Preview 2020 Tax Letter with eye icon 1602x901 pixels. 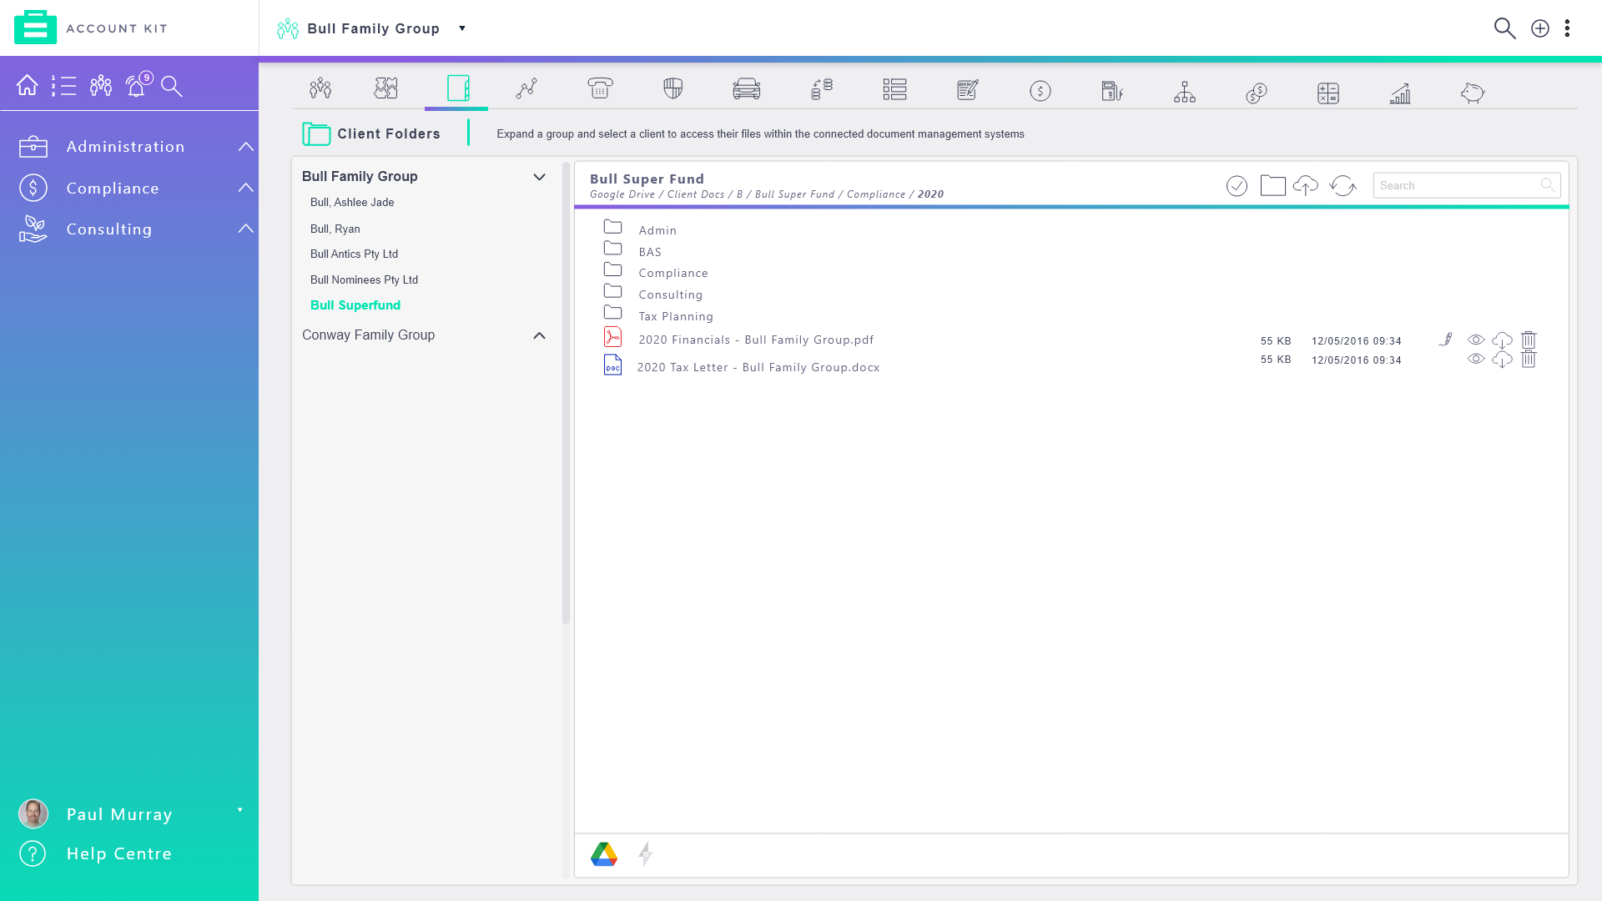click(x=1476, y=359)
